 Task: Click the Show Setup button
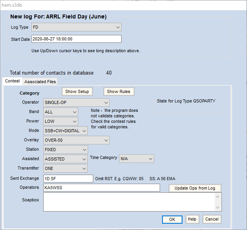point(77,91)
